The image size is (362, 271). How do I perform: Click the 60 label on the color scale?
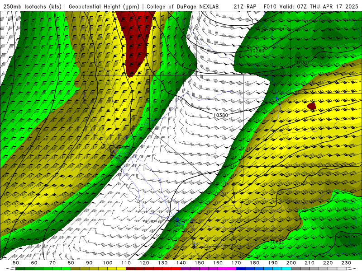(x=34, y=263)
